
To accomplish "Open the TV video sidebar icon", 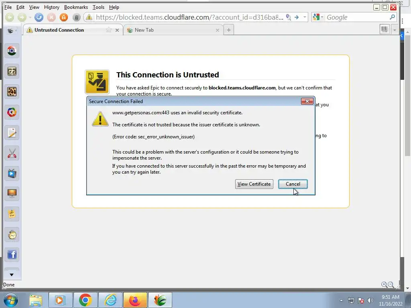I will click(12, 173).
